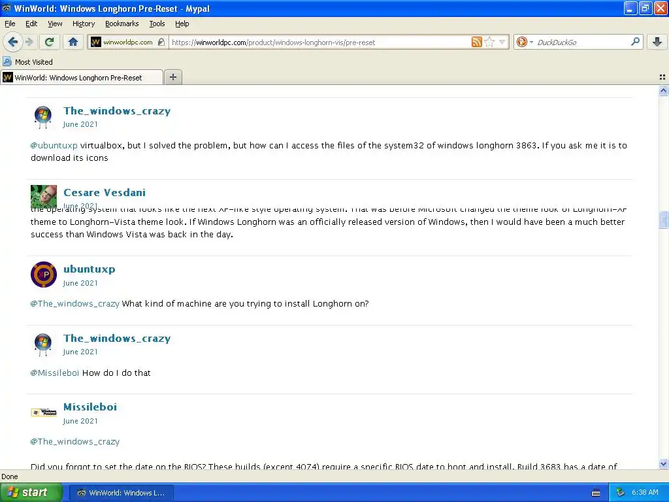Open the @Missileboi mention link
Viewport: 669px width, 502px height.
coord(55,373)
